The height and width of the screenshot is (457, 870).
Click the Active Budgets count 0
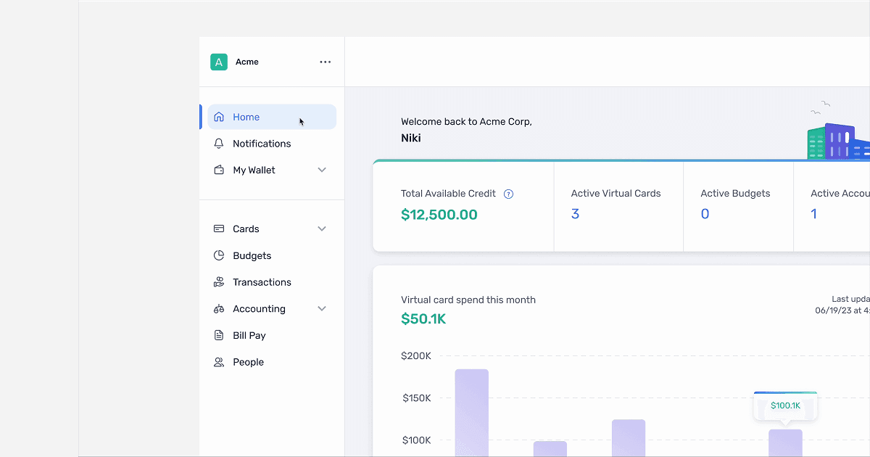(x=705, y=214)
